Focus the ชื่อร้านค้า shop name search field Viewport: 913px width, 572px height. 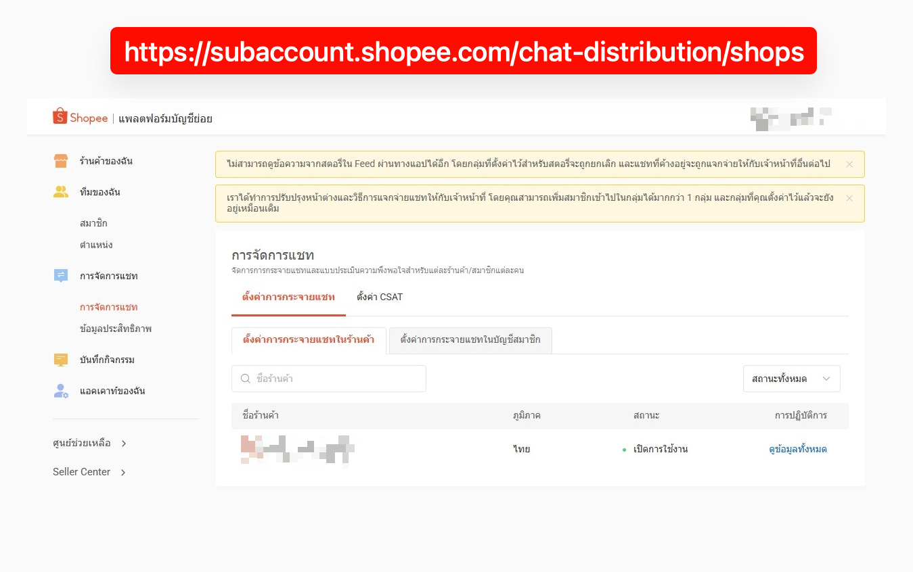(x=329, y=379)
